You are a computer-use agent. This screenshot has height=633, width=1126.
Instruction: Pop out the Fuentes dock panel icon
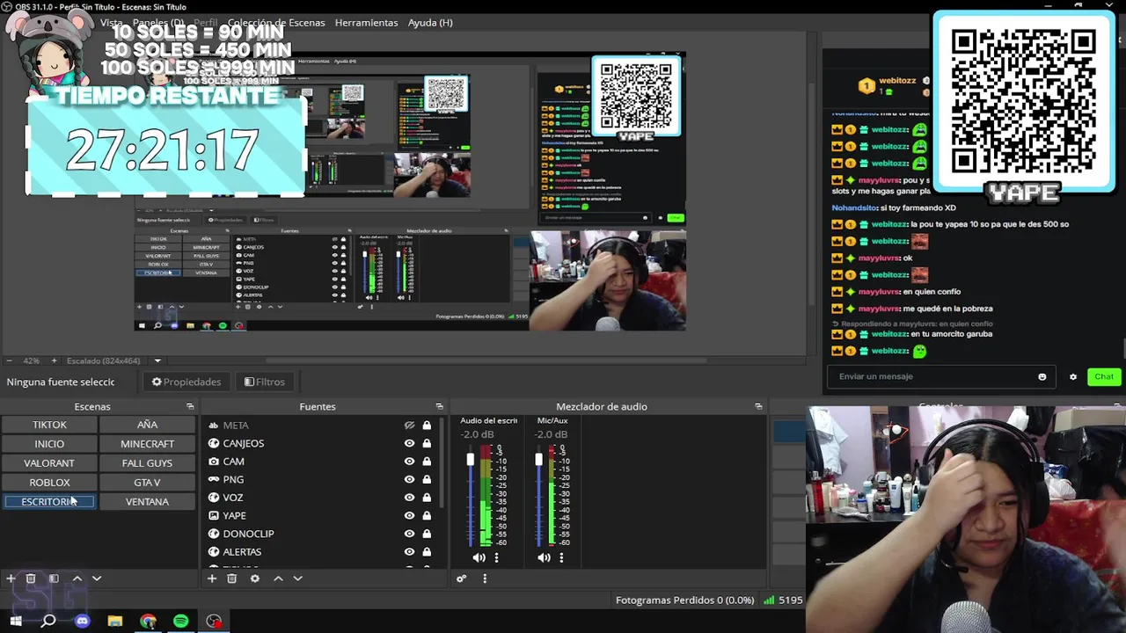pyautogui.click(x=439, y=406)
